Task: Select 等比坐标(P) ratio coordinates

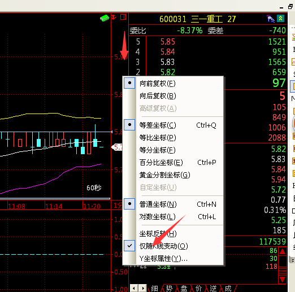Action: (x=173, y=138)
